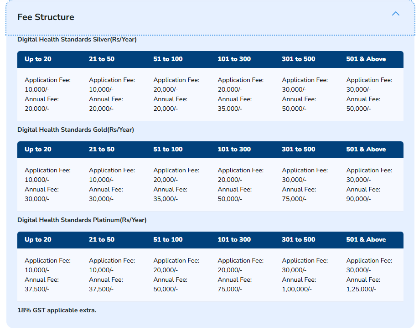Click the Digital Health Standards Gold title
This screenshot has height=336, width=419.
click(x=75, y=130)
